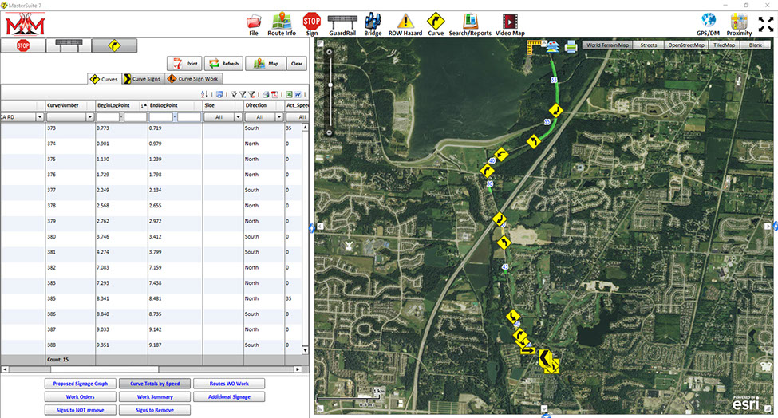
Task: Select the stop sign category toggle button
Action: coord(22,45)
